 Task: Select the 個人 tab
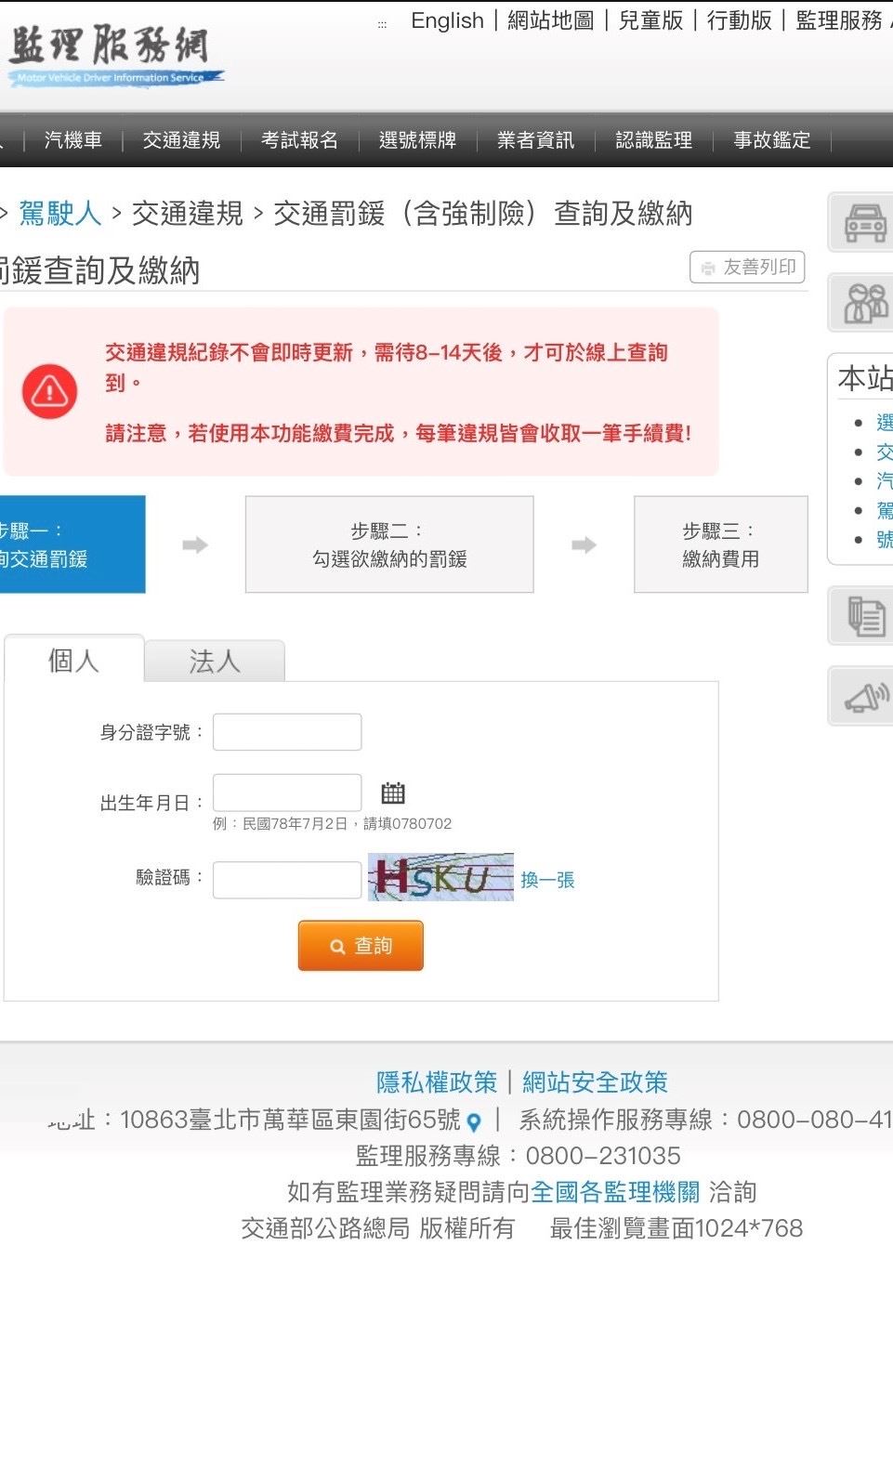[x=73, y=661]
